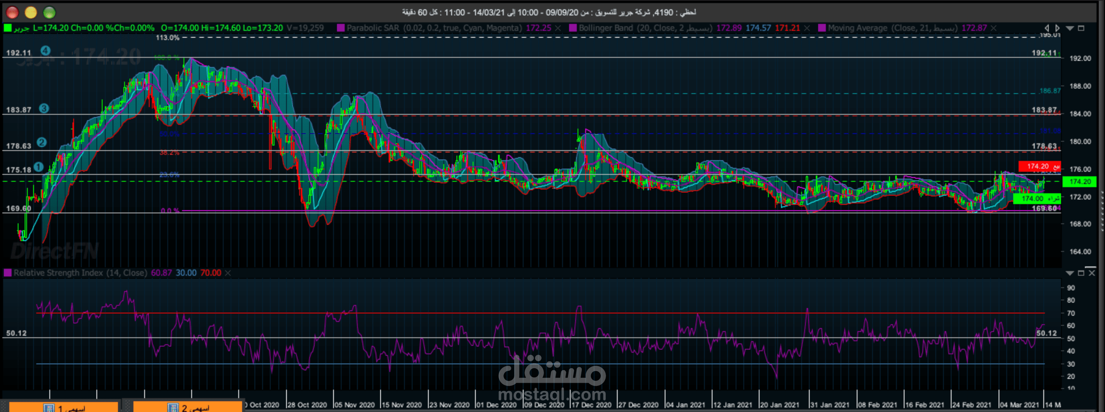Click the Parabolic SAR magenta color swatch
This screenshot has width=1105, height=412.
pos(341,28)
